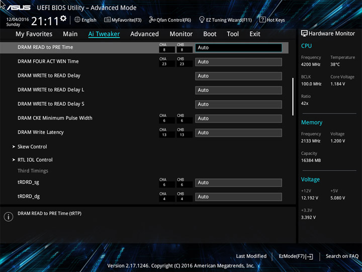The height and width of the screenshot is (272, 362).
Task: Switch to the Boot tab
Action: point(210,34)
